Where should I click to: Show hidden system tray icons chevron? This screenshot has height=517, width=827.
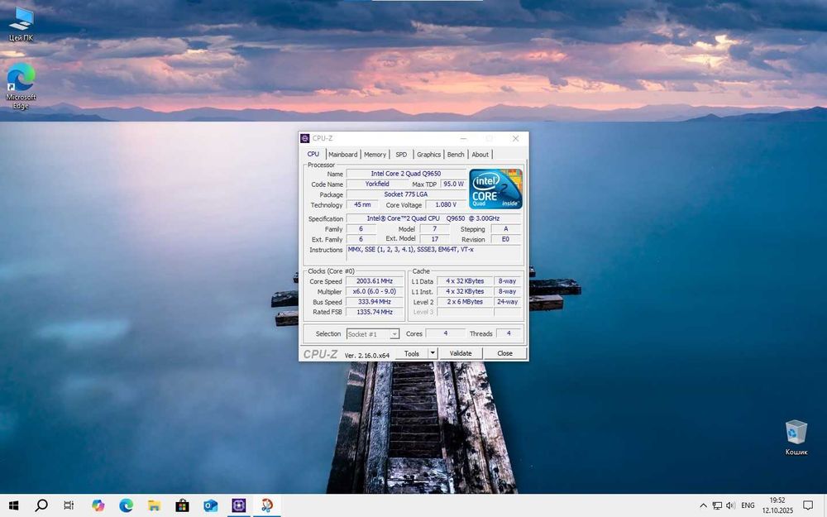tap(703, 505)
